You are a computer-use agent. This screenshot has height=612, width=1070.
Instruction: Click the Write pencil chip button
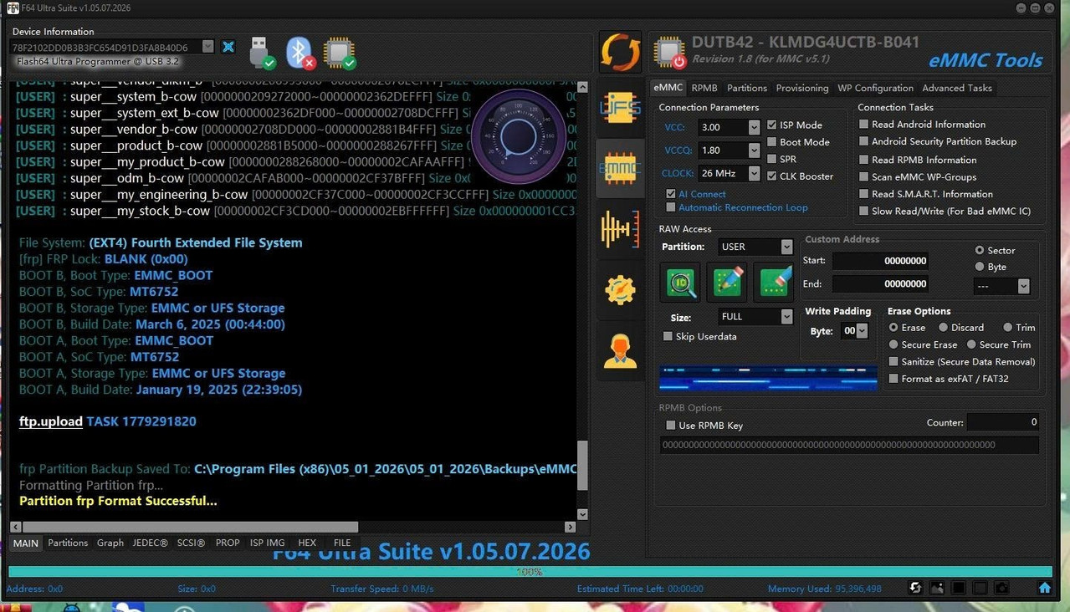(727, 283)
